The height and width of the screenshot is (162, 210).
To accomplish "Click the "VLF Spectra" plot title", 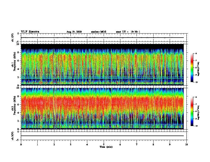I will pyautogui.click(x=30, y=32).
